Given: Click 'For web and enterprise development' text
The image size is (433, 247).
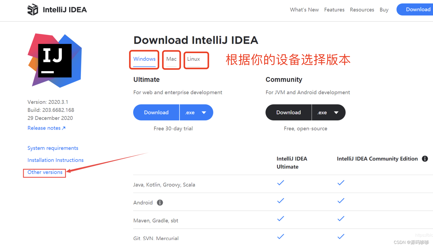Looking at the screenshot, I should coord(178,93).
